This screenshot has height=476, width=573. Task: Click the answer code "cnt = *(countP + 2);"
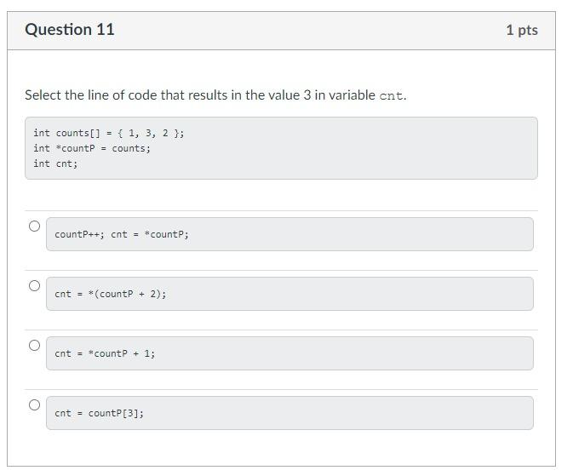click(x=111, y=294)
